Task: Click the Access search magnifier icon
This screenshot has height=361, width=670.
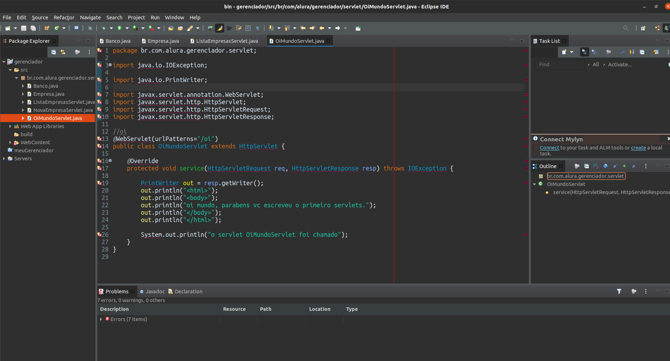Action: 626,28
